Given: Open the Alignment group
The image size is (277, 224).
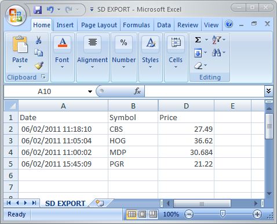Looking at the screenshot, I should click(x=93, y=57).
